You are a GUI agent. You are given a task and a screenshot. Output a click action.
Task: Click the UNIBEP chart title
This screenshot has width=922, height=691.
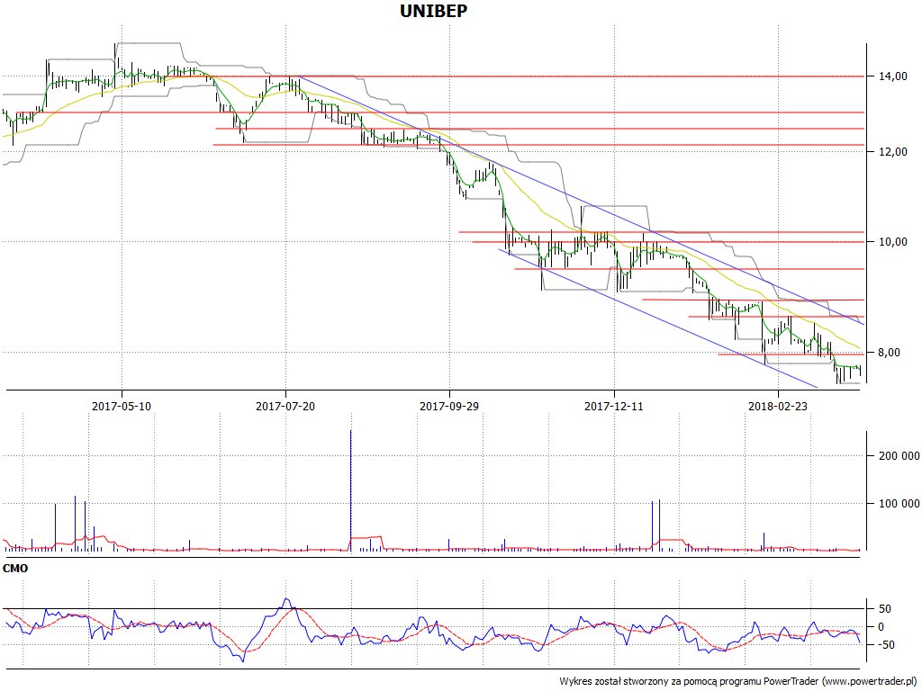click(x=433, y=11)
